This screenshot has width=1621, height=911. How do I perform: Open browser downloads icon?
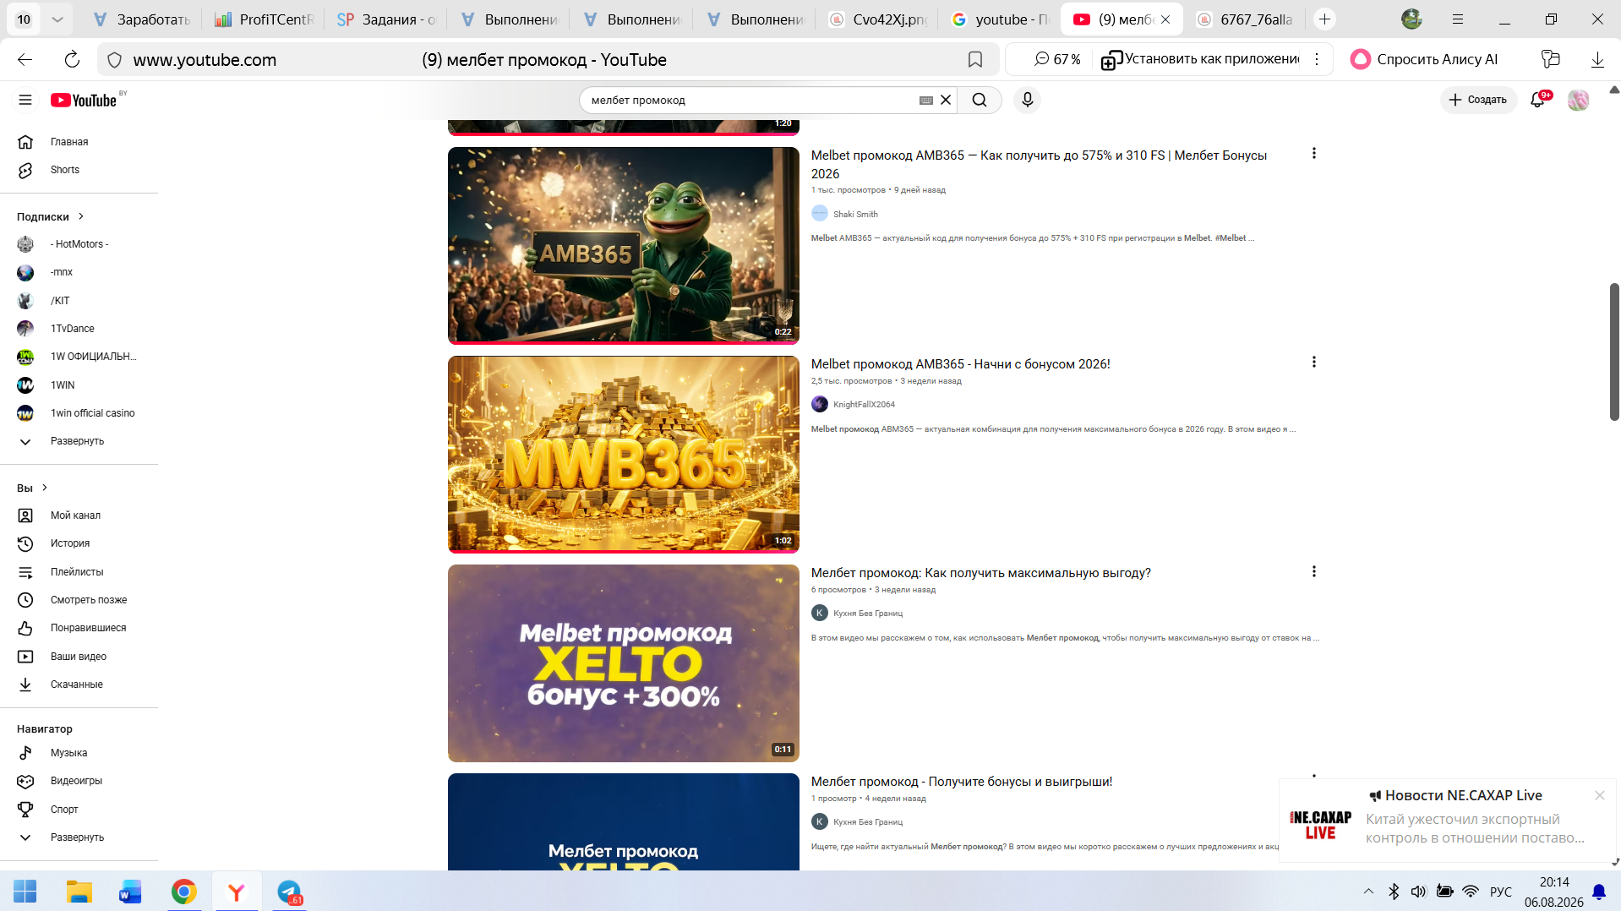(x=1597, y=59)
